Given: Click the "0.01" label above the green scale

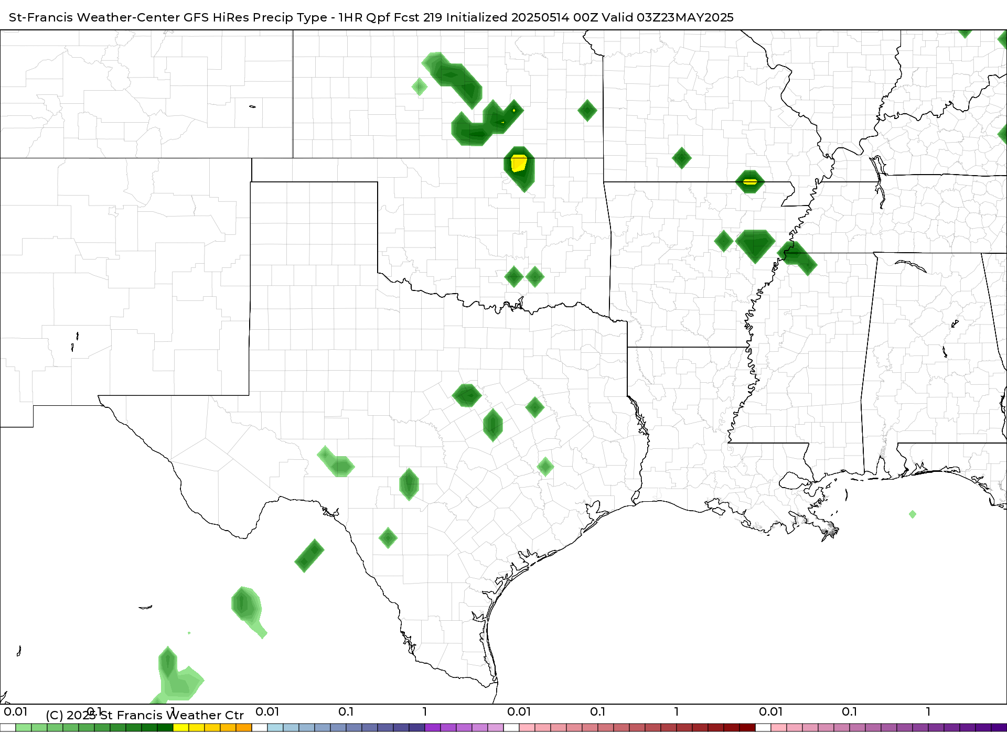Looking at the screenshot, I should coord(16,712).
